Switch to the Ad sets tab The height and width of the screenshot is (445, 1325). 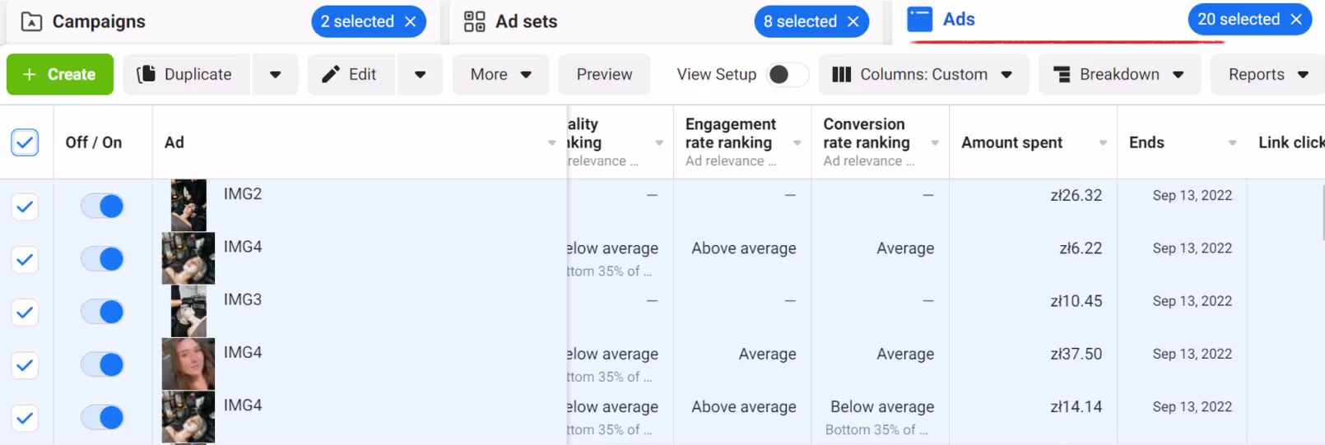526,21
